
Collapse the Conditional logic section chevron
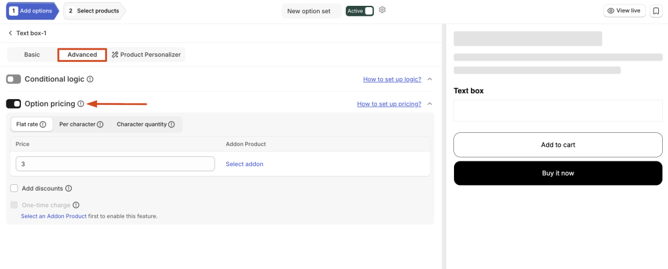(x=430, y=79)
